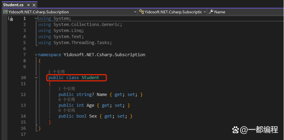284x140 pixels.
Task: Pin the Student.cs tab
Action: click(28, 5)
